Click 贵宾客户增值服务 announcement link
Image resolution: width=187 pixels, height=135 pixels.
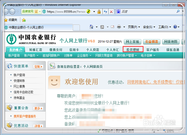[x=25, y=116]
